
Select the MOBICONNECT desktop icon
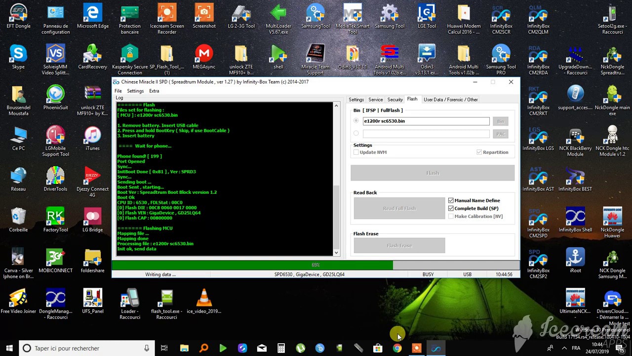(x=55, y=261)
